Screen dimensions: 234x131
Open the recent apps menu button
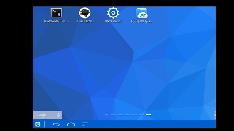pos(85,124)
